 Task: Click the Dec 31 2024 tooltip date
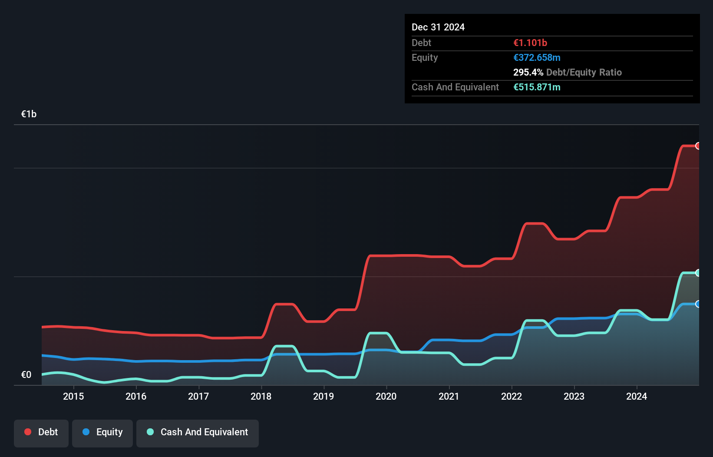point(438,27)
